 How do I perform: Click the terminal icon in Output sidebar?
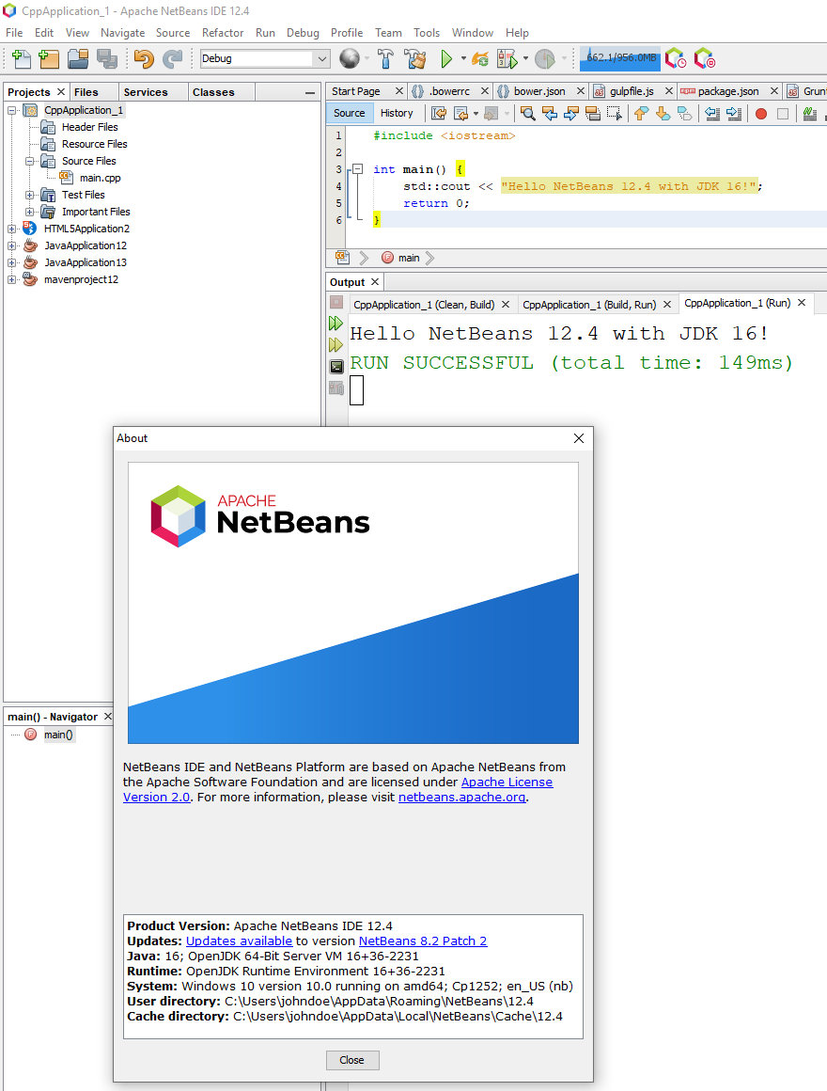point(336,367)
